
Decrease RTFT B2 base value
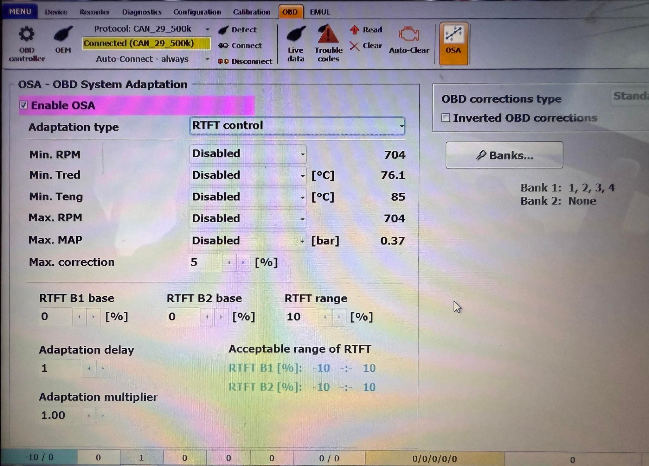207,317
